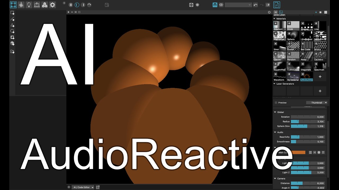
Task: Open the laser mode starburst icon
Action: coord(21,5)
